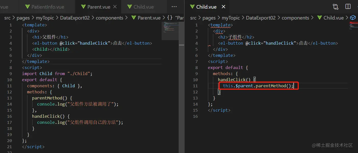Screen dimensions: 358x153
Task: Click el-button line in Parent.vue editor
Action: coord(92,43)
